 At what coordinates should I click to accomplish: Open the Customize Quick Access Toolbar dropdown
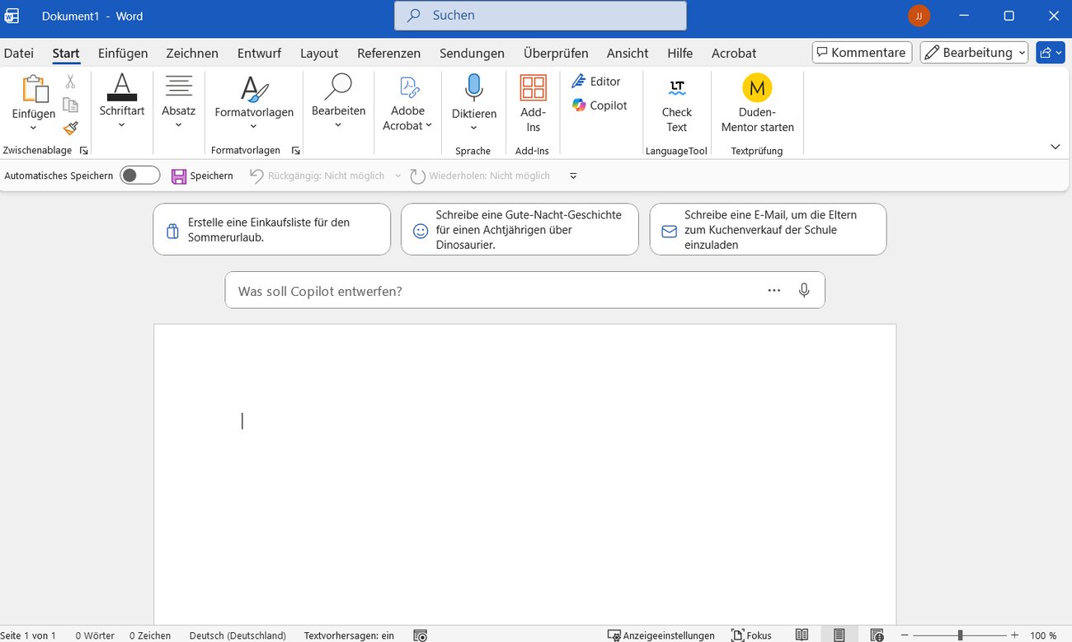click(573, 176)
